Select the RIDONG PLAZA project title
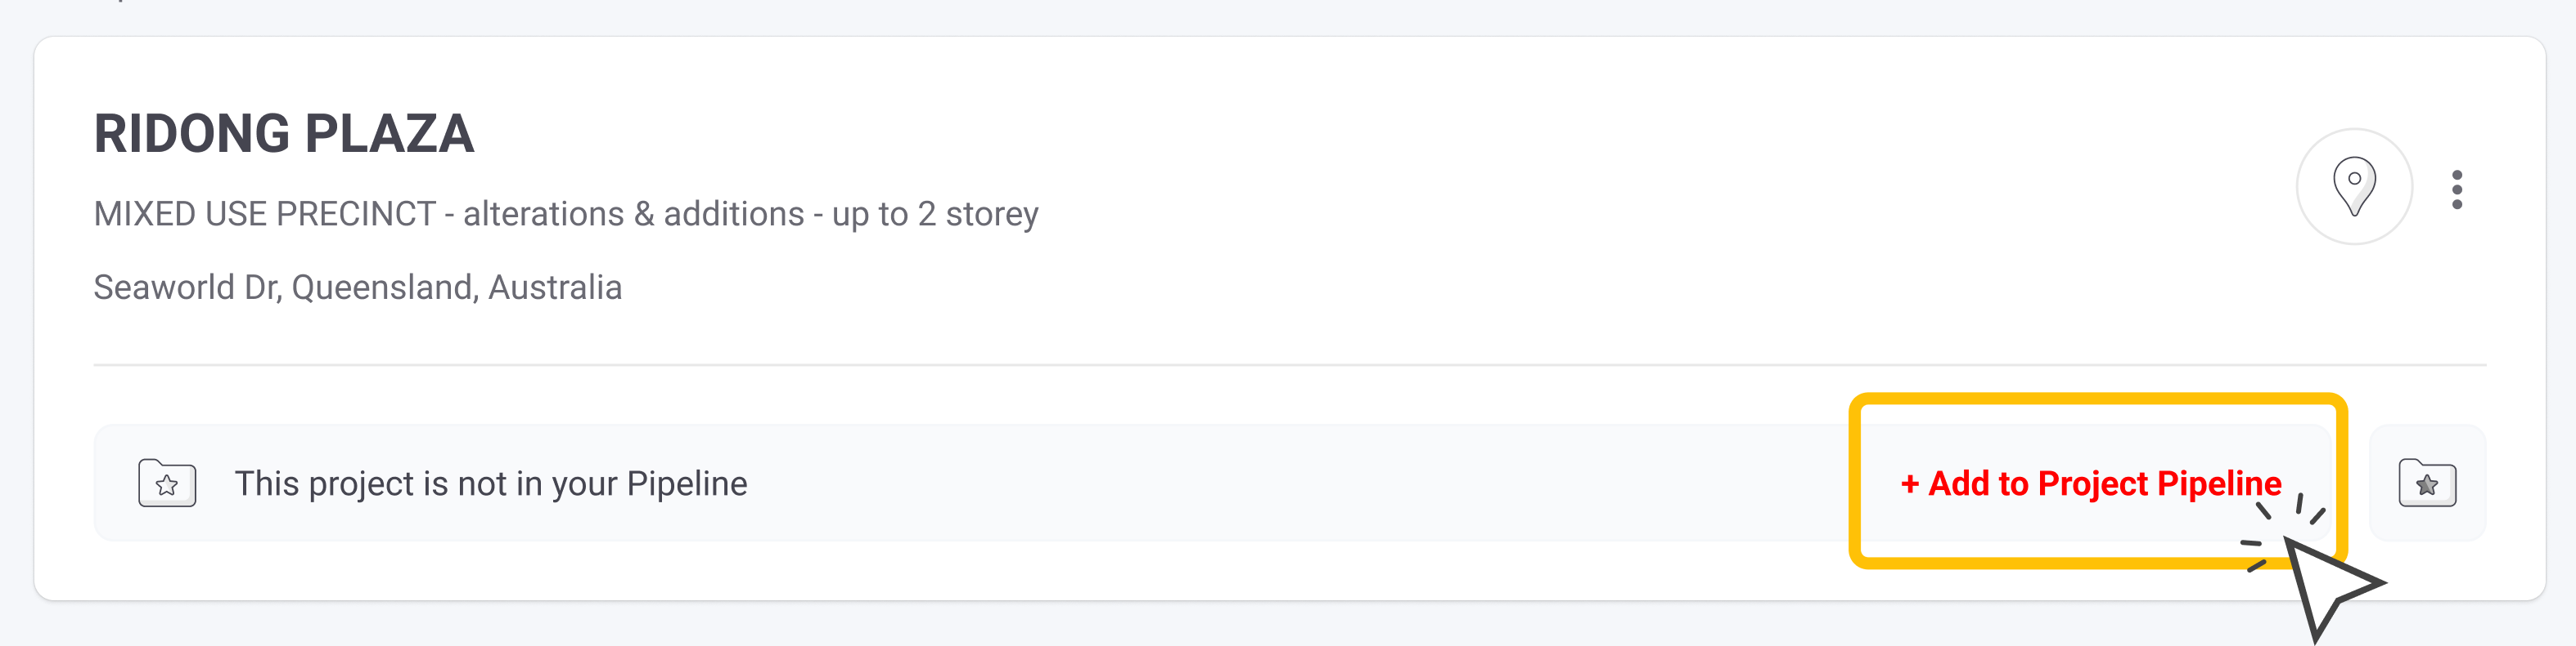 point(284,134)
